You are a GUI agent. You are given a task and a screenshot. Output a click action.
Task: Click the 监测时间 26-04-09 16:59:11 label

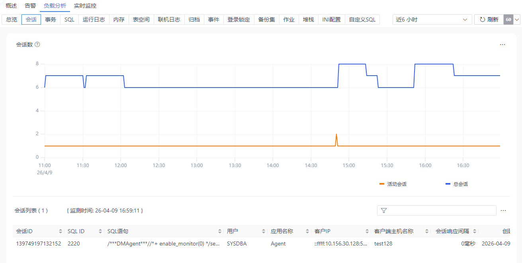pyautogui.click(x=105, y=210)
